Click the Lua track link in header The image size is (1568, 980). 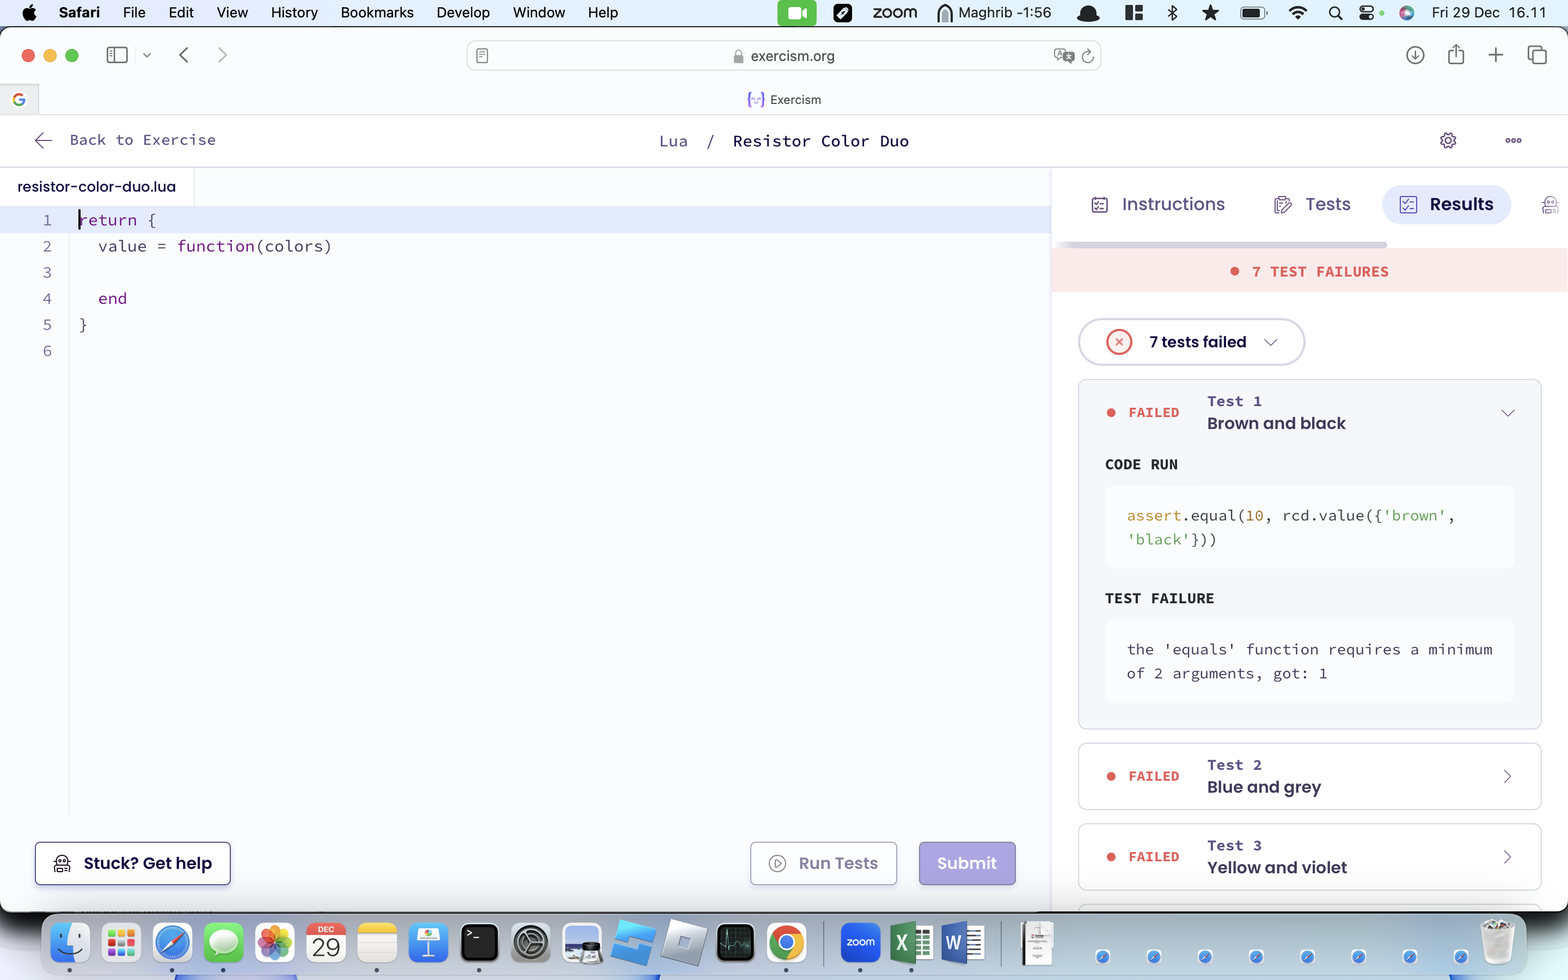(673, 142)
